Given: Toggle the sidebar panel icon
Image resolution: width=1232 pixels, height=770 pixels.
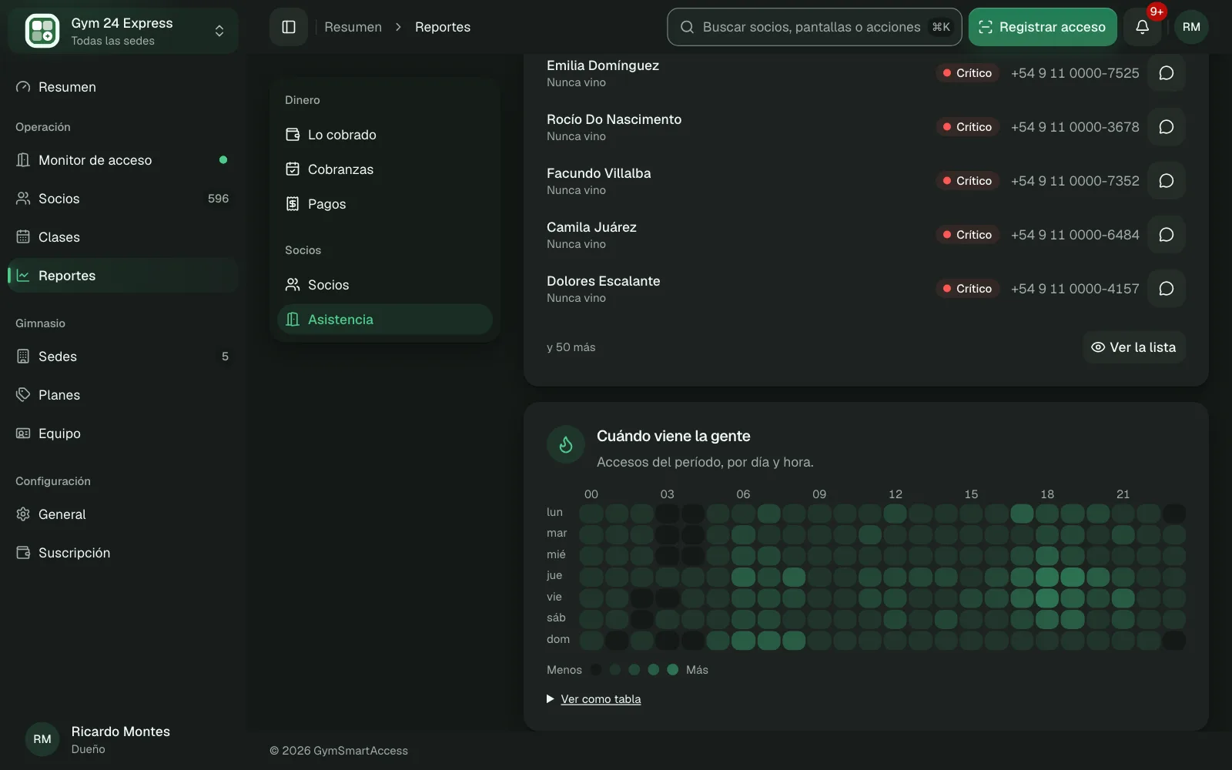Looking at the screenshot, I should click(289, 27).
